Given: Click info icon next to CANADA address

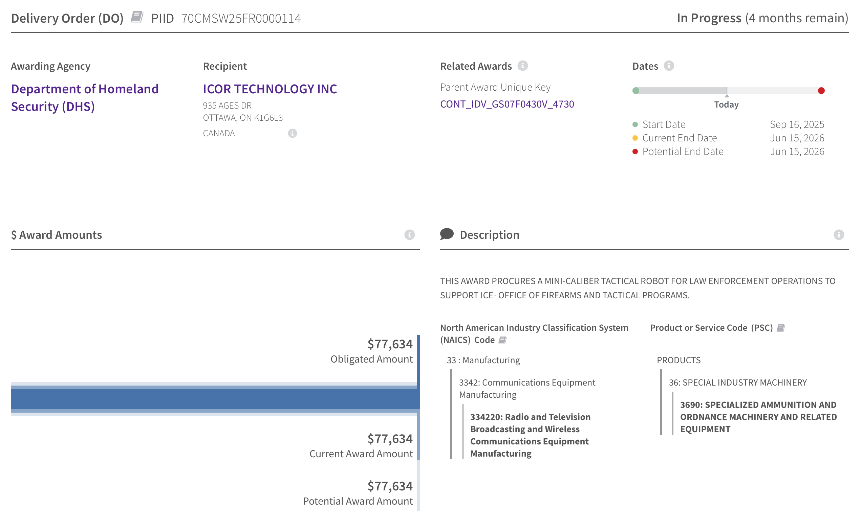Looking at the screenshot, I should (x=293, y=133).
